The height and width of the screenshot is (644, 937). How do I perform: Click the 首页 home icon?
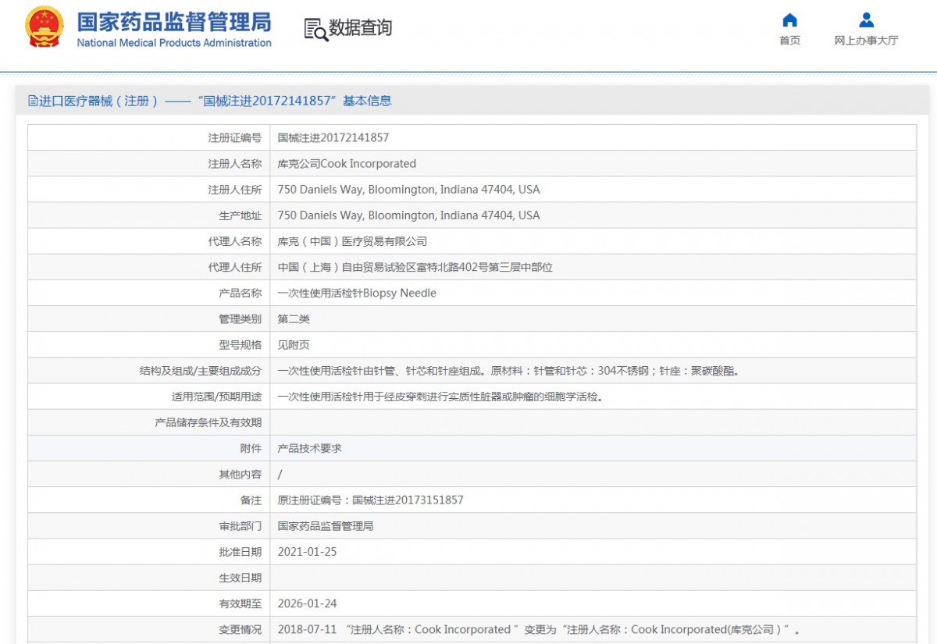pyautogui.click(x=789, y=20)
